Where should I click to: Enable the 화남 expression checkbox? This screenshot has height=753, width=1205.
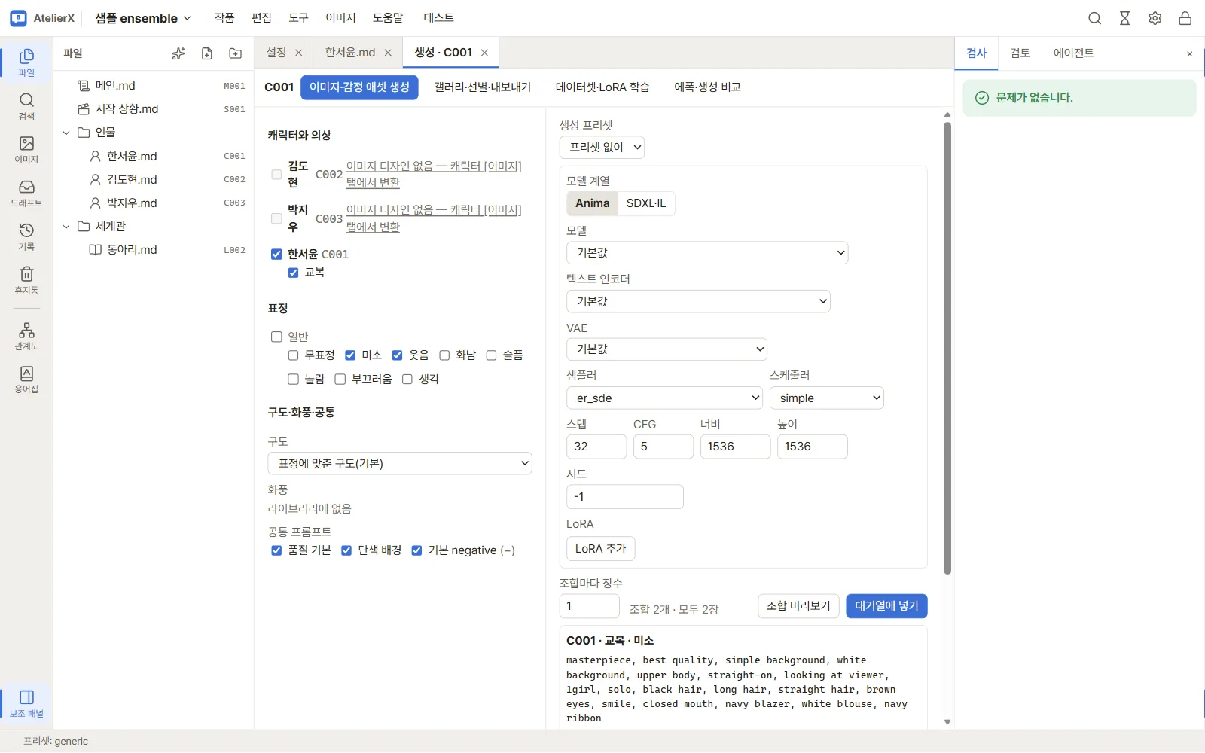(x=444, y=355)
